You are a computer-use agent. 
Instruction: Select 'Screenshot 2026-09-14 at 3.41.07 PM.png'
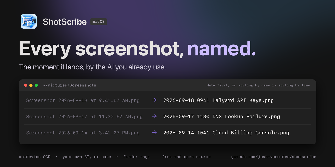(x=83, y=133)
